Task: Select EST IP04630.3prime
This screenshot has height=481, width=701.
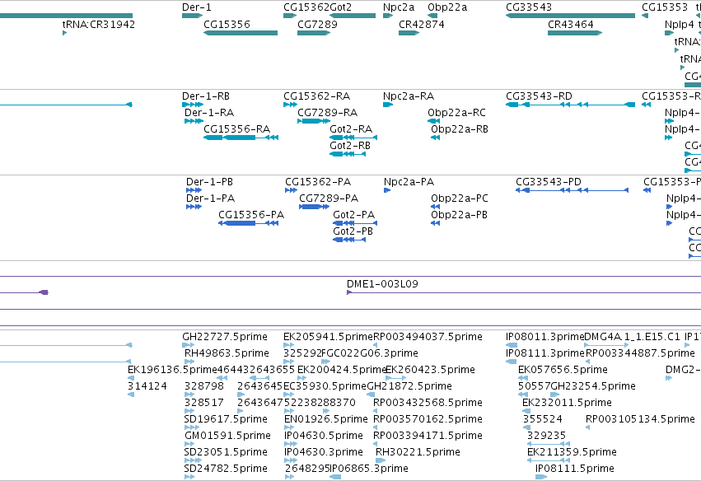Action: [291, 461]
